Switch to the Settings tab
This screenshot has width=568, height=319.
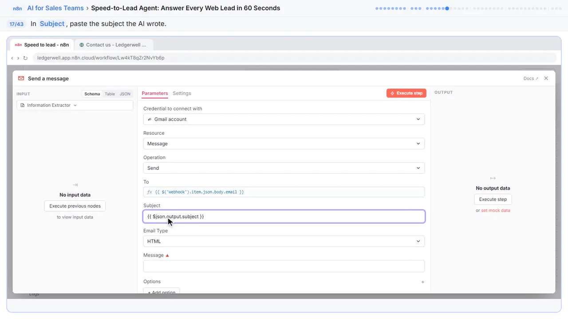[182, 93]
